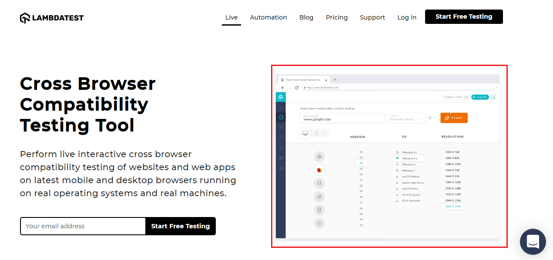553x260 pixels.
Task: Select the Firefox browser icon
Action: [319, 170]
